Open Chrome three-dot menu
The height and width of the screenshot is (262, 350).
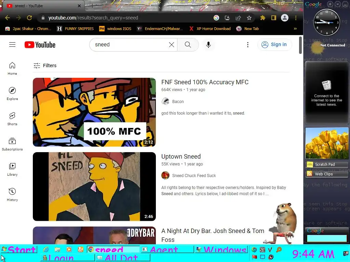click(296, 18)
